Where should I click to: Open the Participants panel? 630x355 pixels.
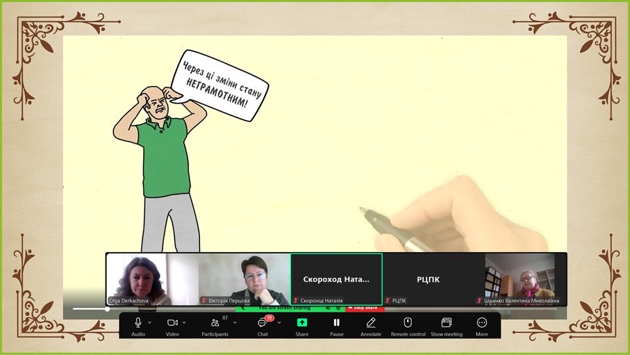click(215, 323)
